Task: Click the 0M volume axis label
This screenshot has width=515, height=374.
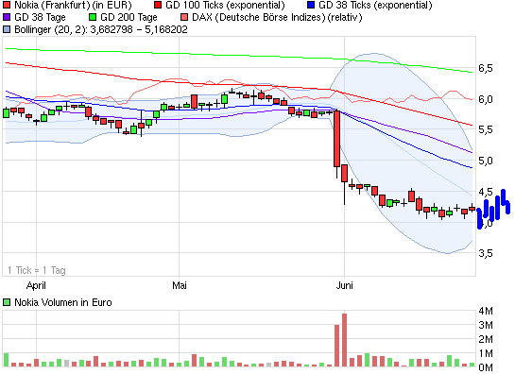Action: coord(486,367)
